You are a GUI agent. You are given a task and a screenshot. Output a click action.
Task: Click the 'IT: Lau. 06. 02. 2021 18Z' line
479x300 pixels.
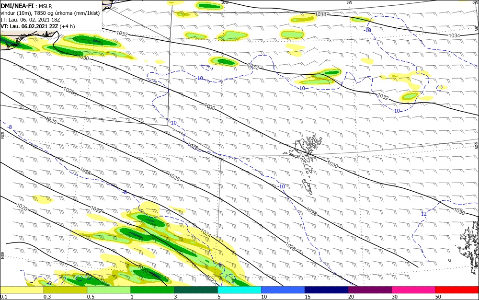30,20
